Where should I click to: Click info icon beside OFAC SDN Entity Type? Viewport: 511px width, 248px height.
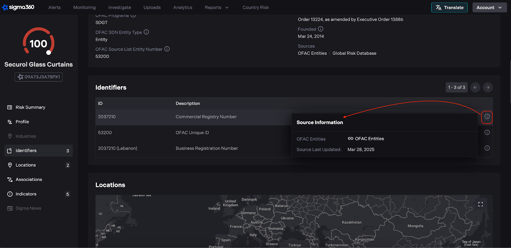pos(146,32)
